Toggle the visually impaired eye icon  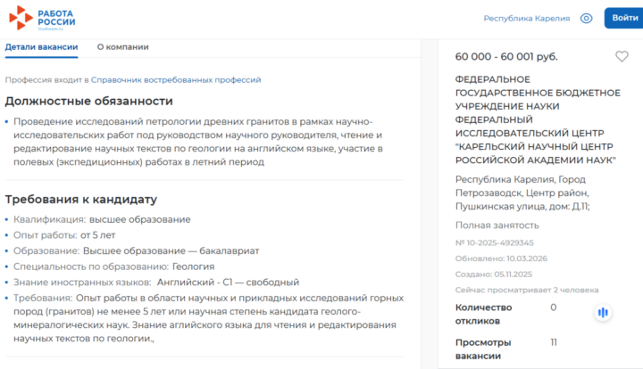[586, 19]
